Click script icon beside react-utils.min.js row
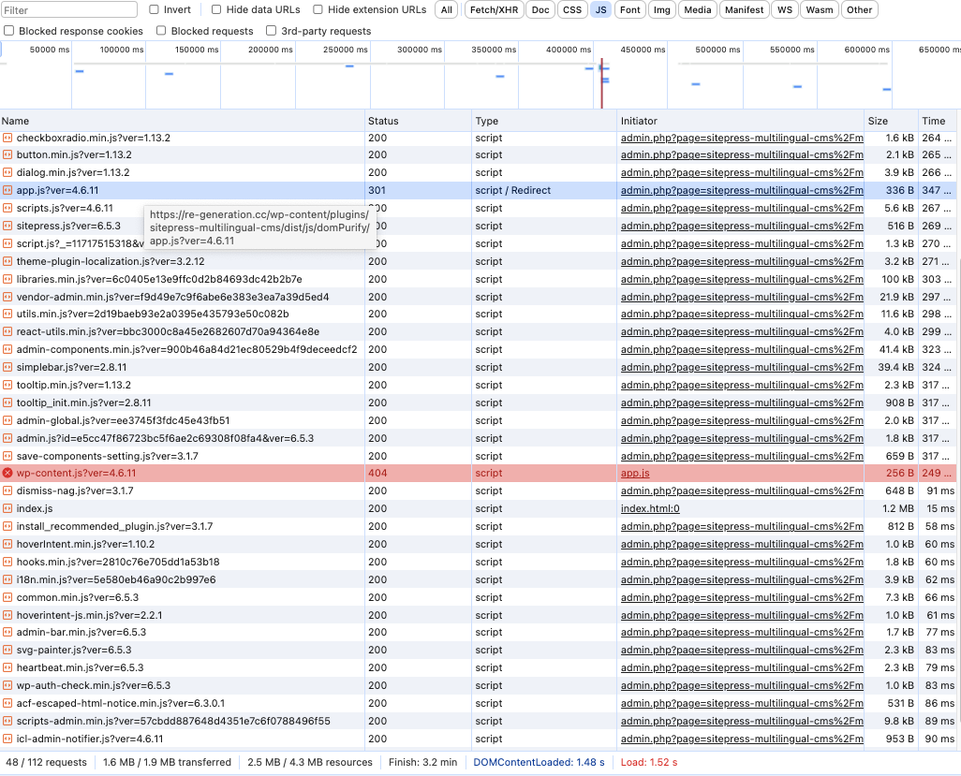This screenshot has width=961, height=776. click(x=7, y=332)
